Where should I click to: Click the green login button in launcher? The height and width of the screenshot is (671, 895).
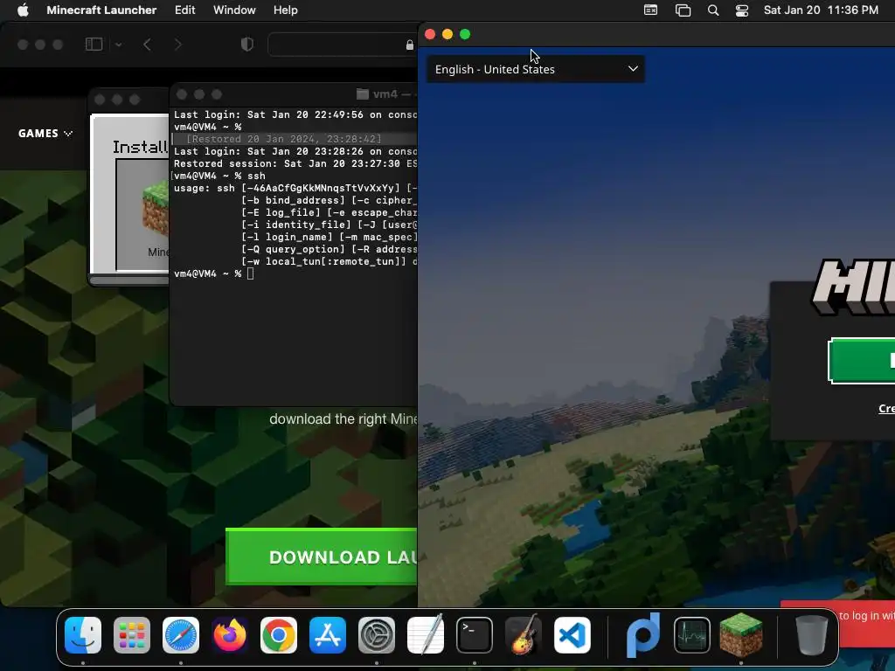point(861,361)
